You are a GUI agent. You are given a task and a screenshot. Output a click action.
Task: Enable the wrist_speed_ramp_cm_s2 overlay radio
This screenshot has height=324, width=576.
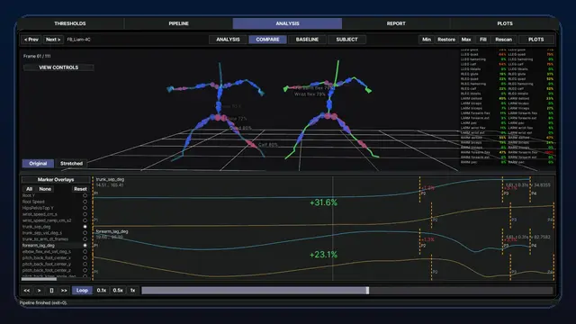85,220
